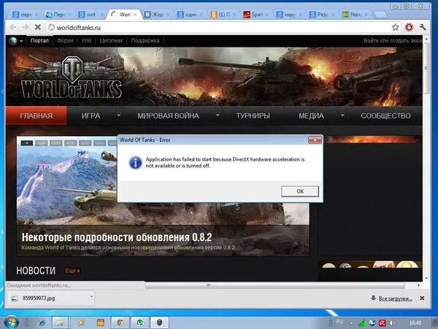Open the МЕДИА navigation item

[311, 116]
